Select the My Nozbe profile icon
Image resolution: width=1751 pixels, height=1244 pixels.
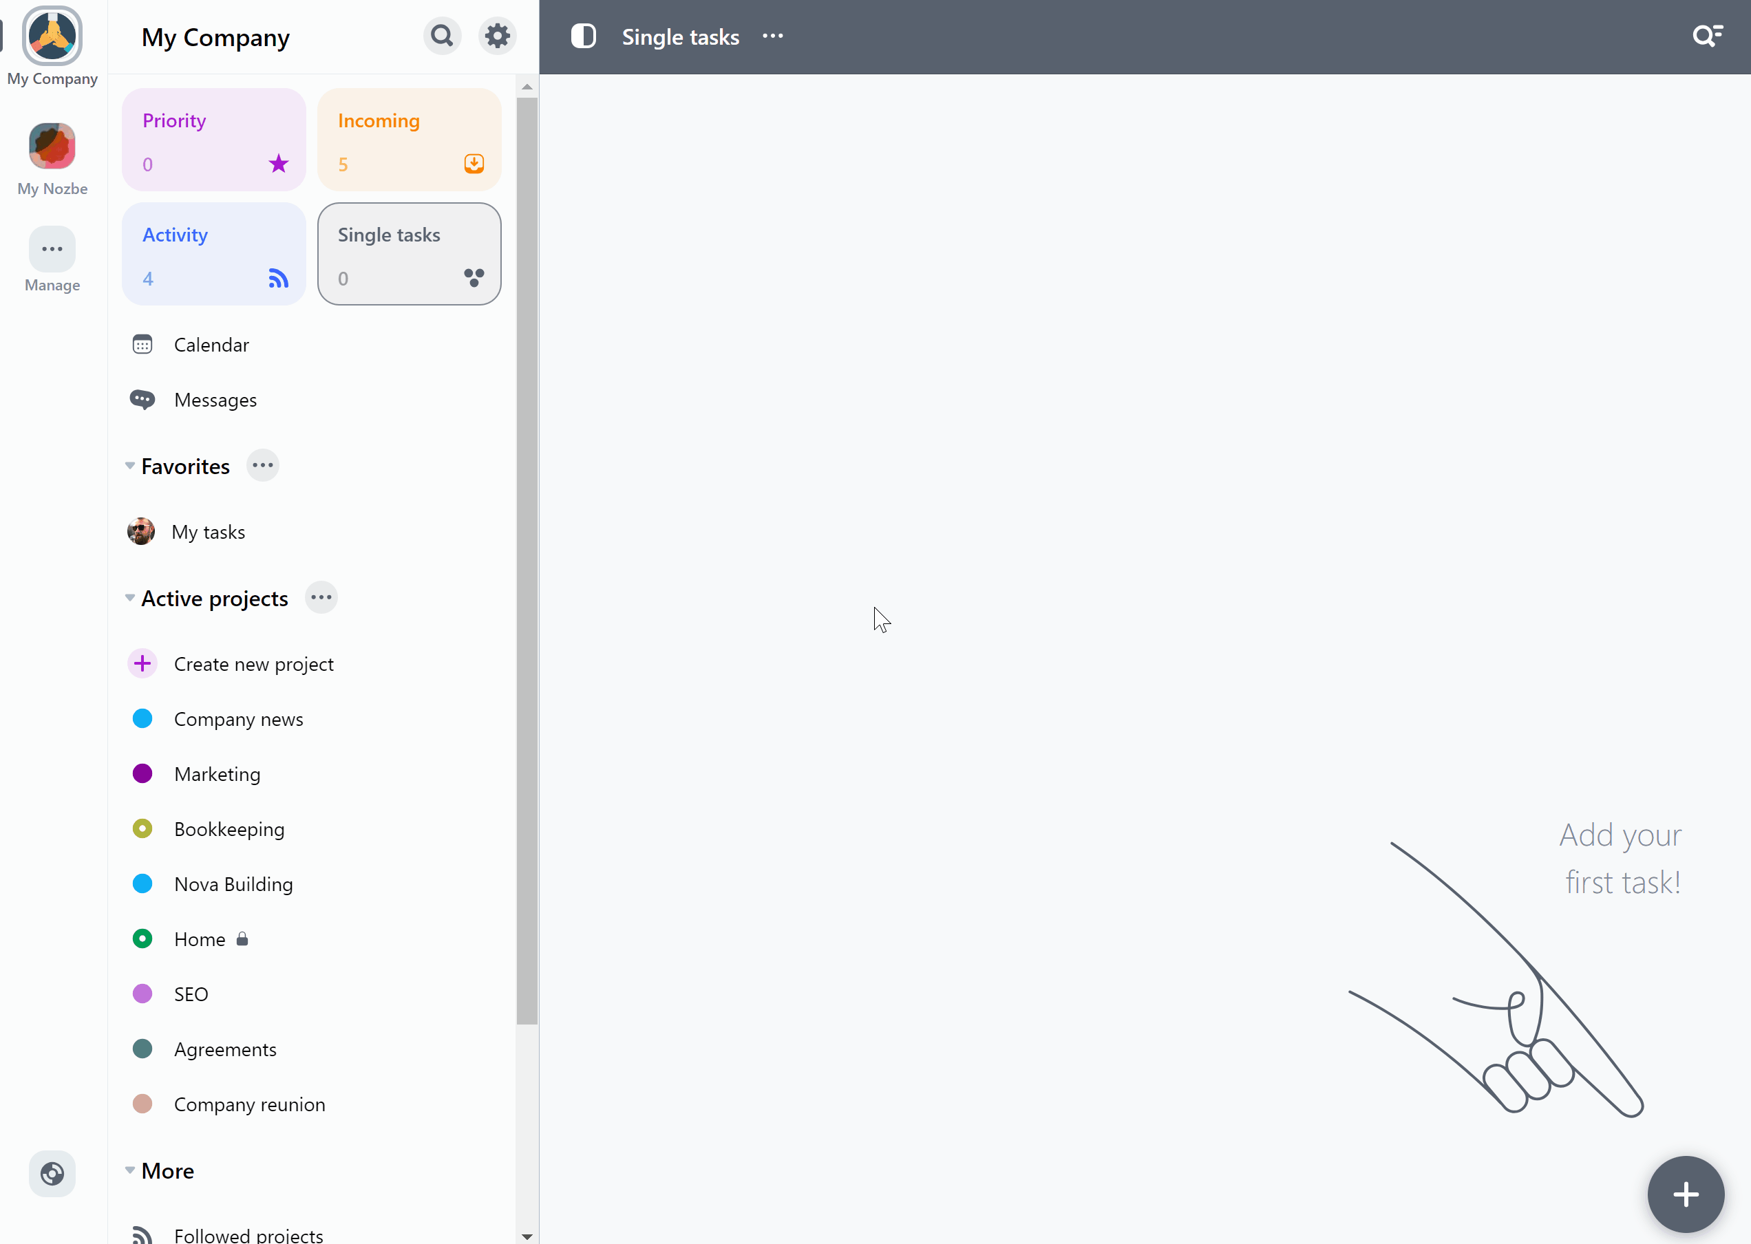click(x=52, y=145)
